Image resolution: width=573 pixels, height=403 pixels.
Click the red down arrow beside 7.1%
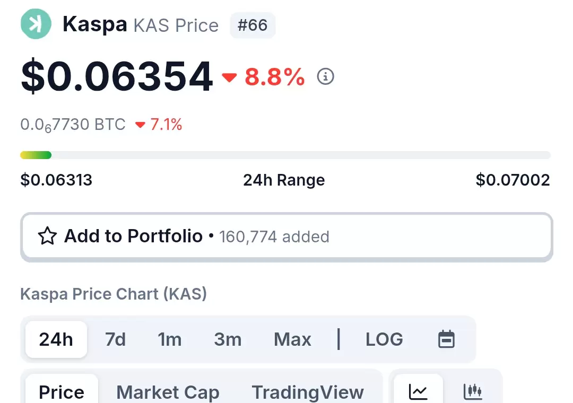(140, 125)
